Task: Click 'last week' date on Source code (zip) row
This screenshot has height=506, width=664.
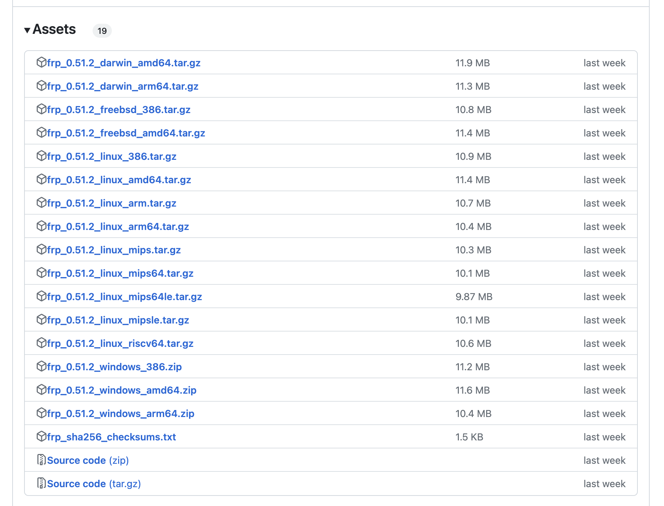Action: tap(605, 460)
